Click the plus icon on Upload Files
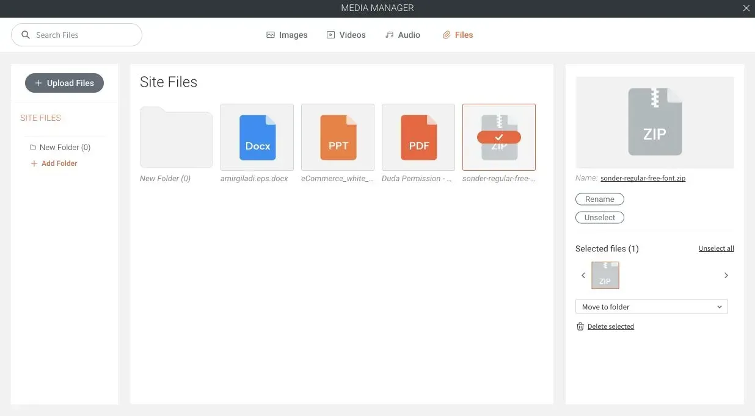Image resolution: width=755 pixels, height=416 pixels. point(38,83)
